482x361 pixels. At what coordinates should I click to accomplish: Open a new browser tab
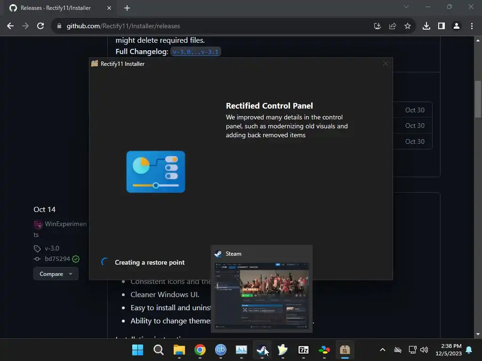[127, 8]
